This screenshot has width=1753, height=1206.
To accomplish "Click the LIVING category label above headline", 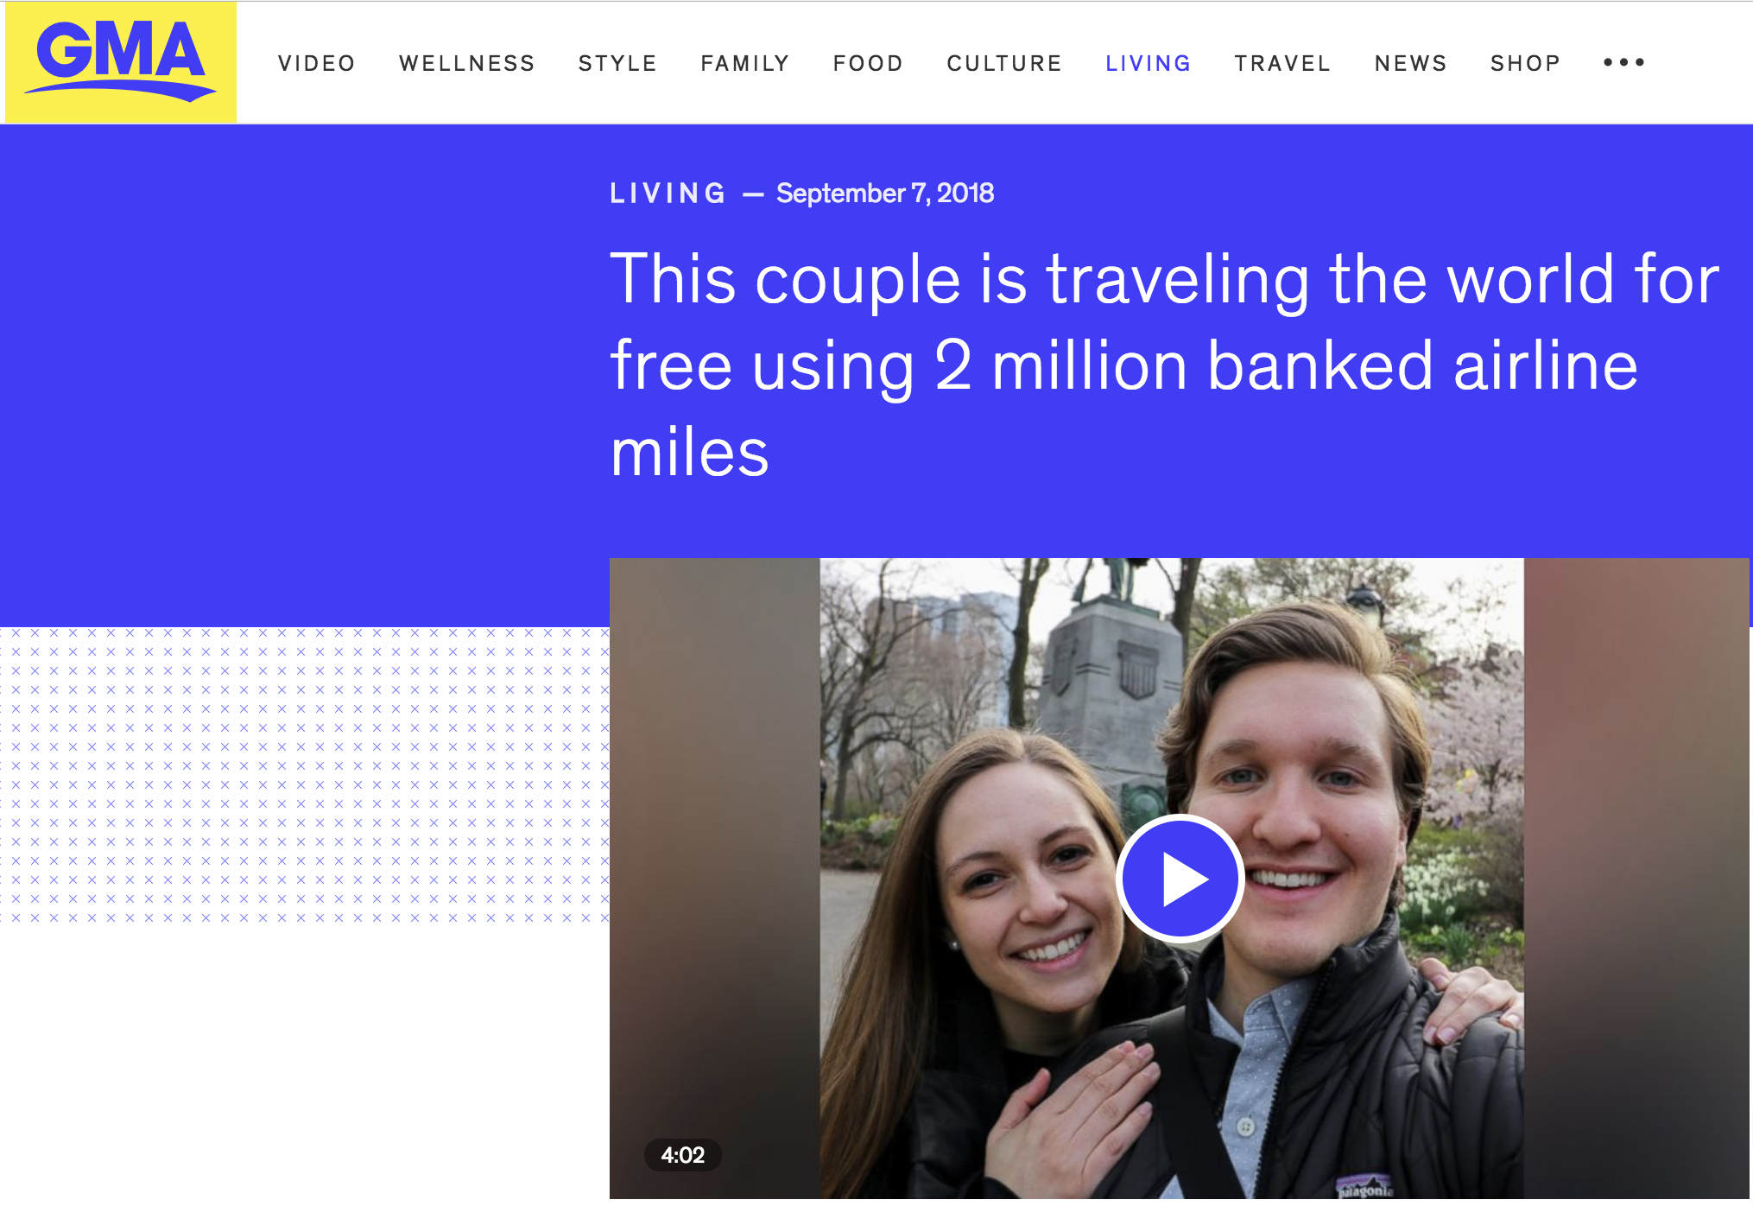I will pyautogui.click(x=668, y=193).
